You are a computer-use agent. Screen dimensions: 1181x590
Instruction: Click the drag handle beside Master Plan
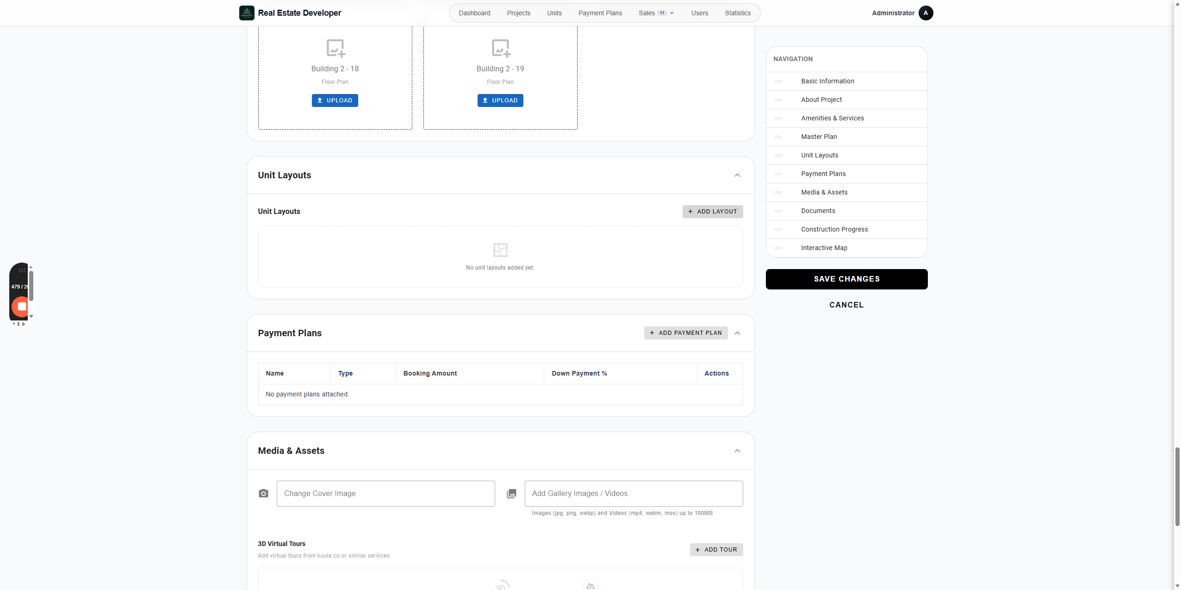[x=778, y=137]
